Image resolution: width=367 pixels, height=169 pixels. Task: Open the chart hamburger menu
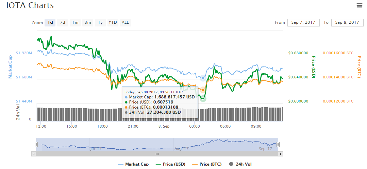point(359,5)
